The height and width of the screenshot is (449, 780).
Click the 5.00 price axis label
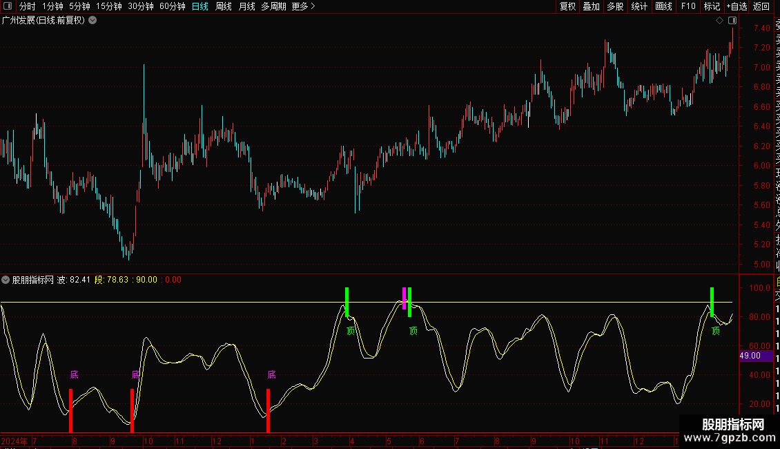pos(761,265)
